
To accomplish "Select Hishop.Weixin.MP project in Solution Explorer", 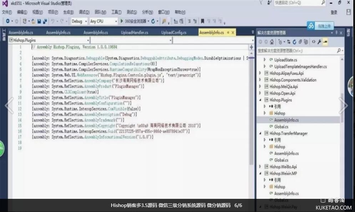I will (x=283, y=174).
